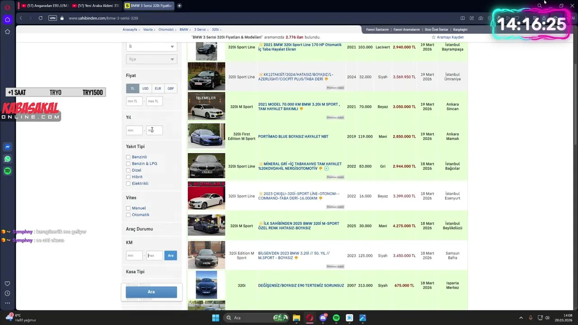
Task: Open a new browser tab
Action: tap(179, 6)
